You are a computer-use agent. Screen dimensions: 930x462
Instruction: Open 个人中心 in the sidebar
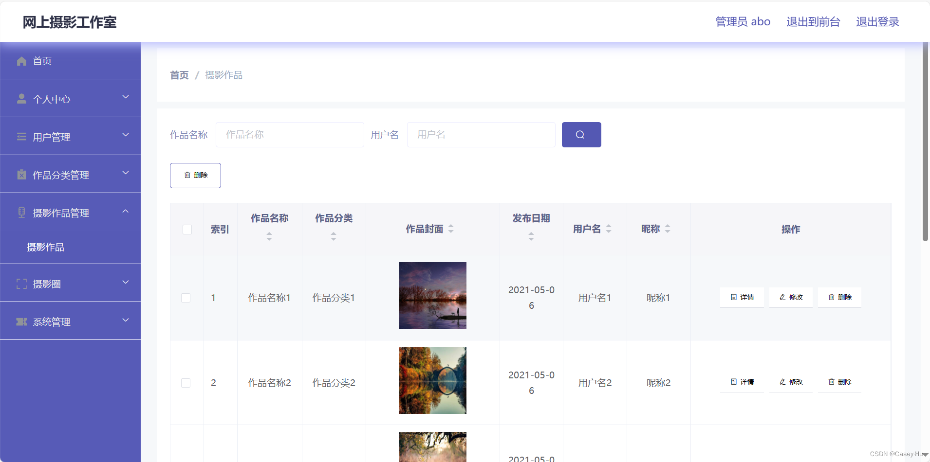pyautogui.click(x=70, y=99)
